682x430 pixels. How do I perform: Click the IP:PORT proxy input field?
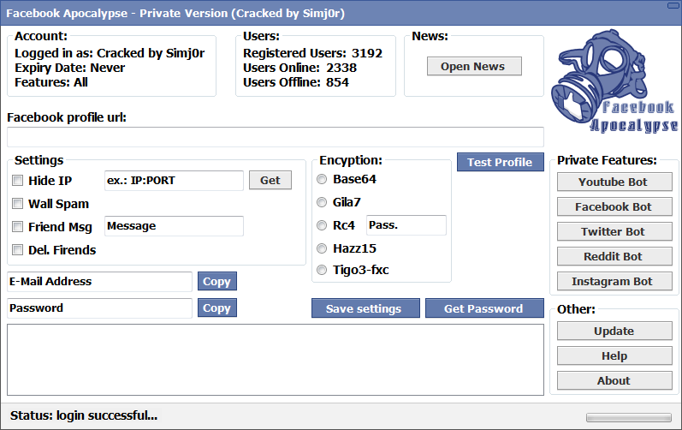click(x=174, y=180)
